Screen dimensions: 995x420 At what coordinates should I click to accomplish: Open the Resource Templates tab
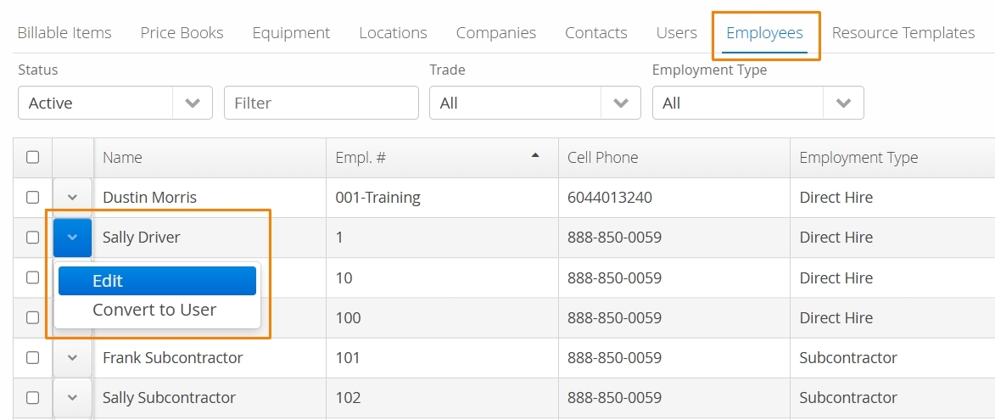903,33
